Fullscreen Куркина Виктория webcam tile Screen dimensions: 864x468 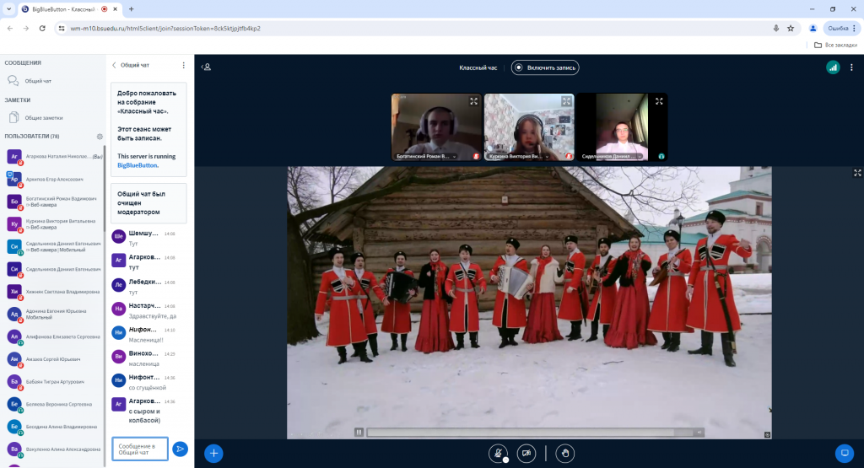(566, 101)
